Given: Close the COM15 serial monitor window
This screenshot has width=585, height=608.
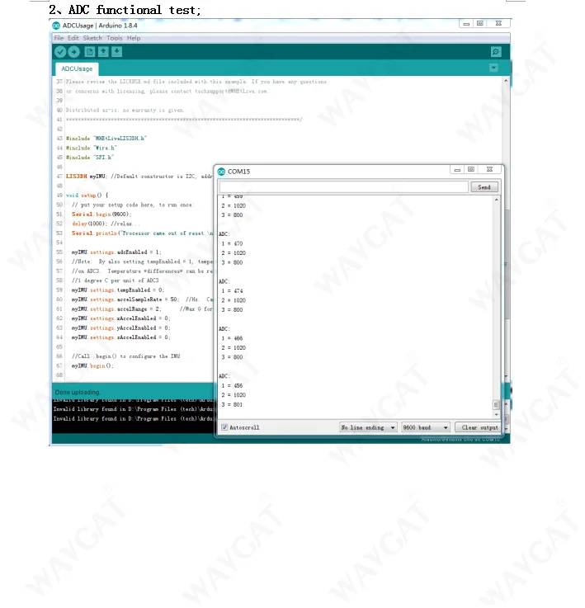Looking at the screenshot, I should pos(489,169).
